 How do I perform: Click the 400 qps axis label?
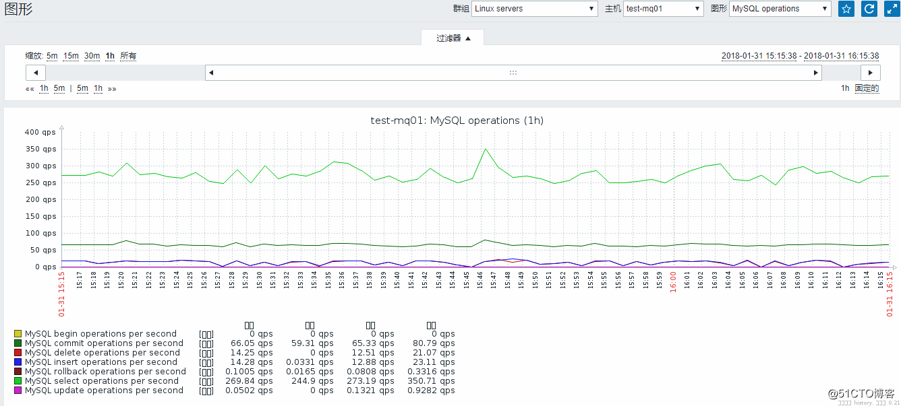40,133
